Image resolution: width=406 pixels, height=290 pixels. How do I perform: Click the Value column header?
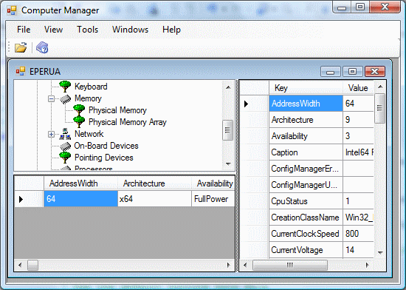[358, 88]
